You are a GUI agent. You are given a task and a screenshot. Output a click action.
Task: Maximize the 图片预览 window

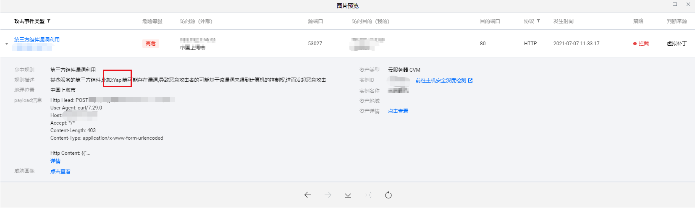coord(675,4)
